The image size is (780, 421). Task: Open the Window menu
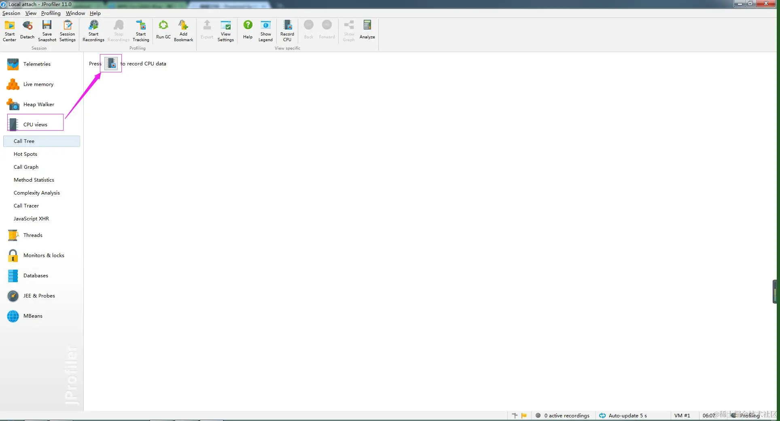tap(75, 13)
